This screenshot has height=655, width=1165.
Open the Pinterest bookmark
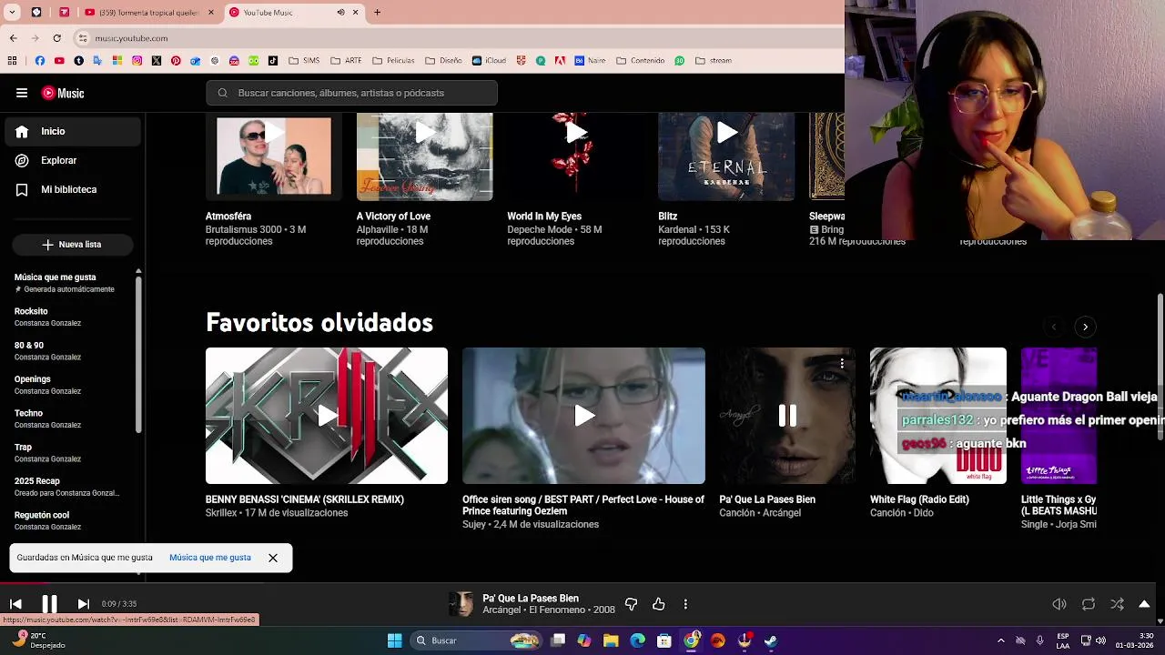176,61
